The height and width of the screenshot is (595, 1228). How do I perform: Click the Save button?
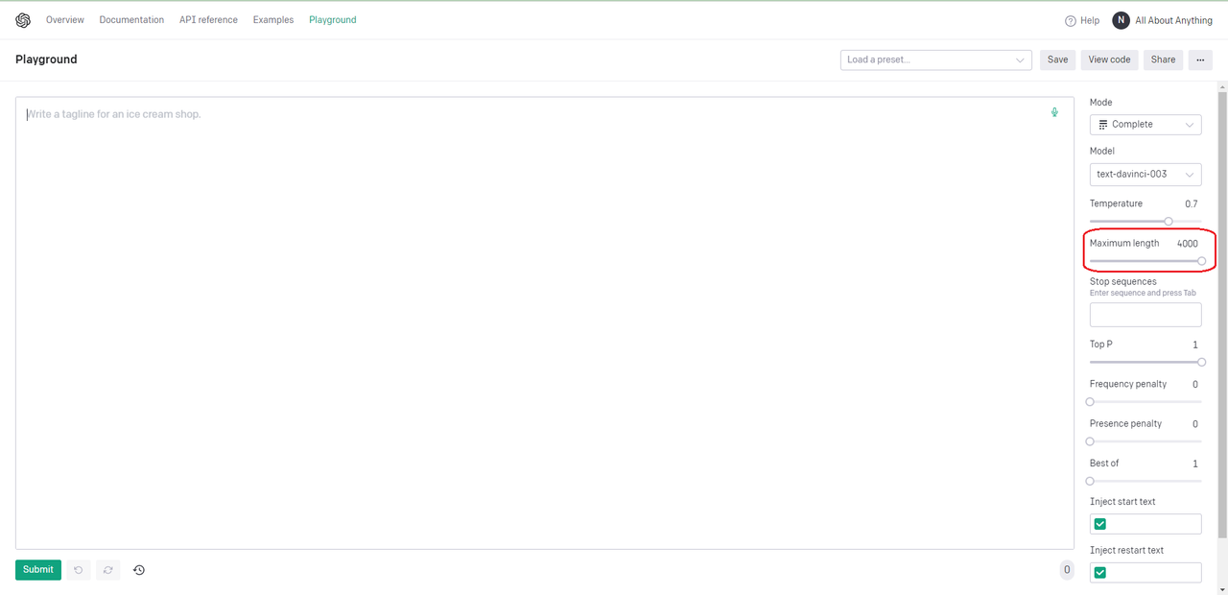(x=1057, y=59)
